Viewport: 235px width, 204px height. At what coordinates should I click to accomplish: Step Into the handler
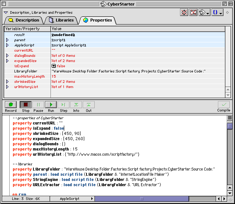pyautogui.click(x=76, y=104)
